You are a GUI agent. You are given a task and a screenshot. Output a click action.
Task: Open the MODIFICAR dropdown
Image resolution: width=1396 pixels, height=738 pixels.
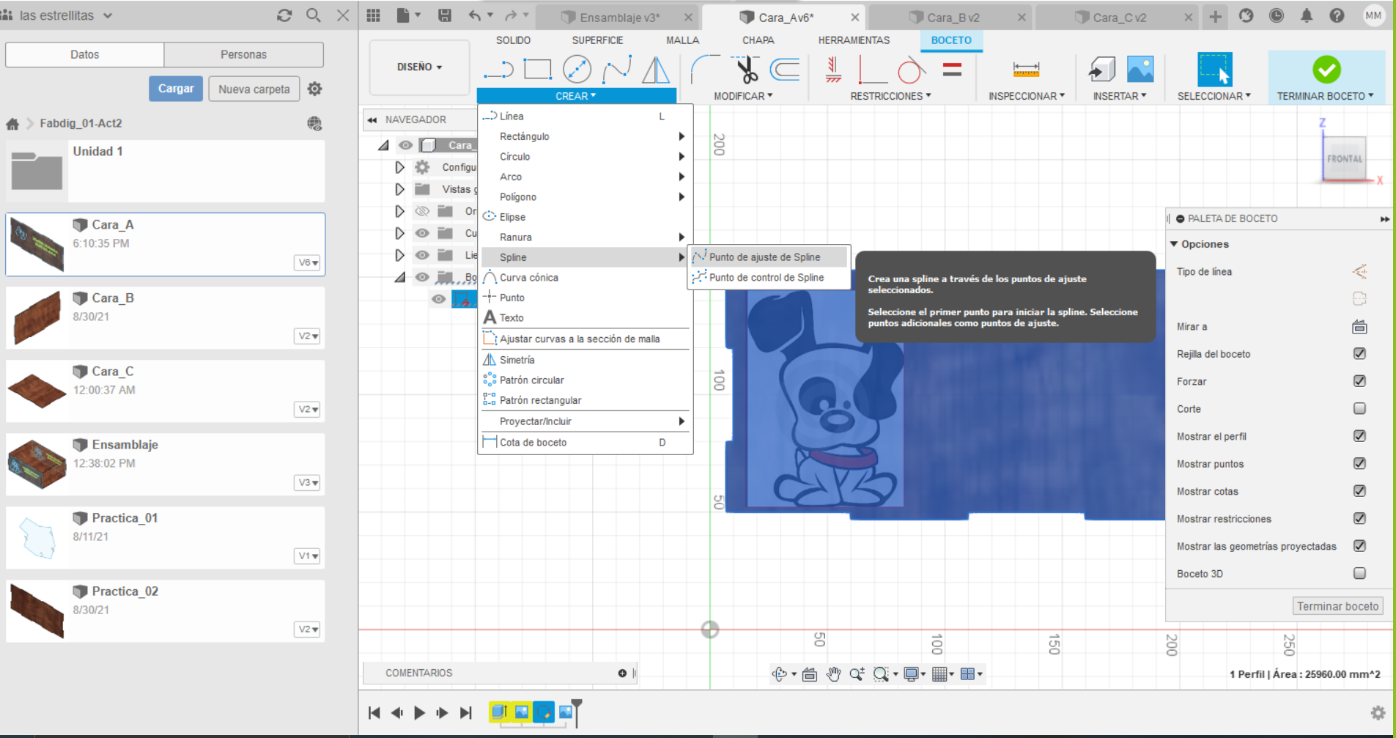tap(743, 96)
